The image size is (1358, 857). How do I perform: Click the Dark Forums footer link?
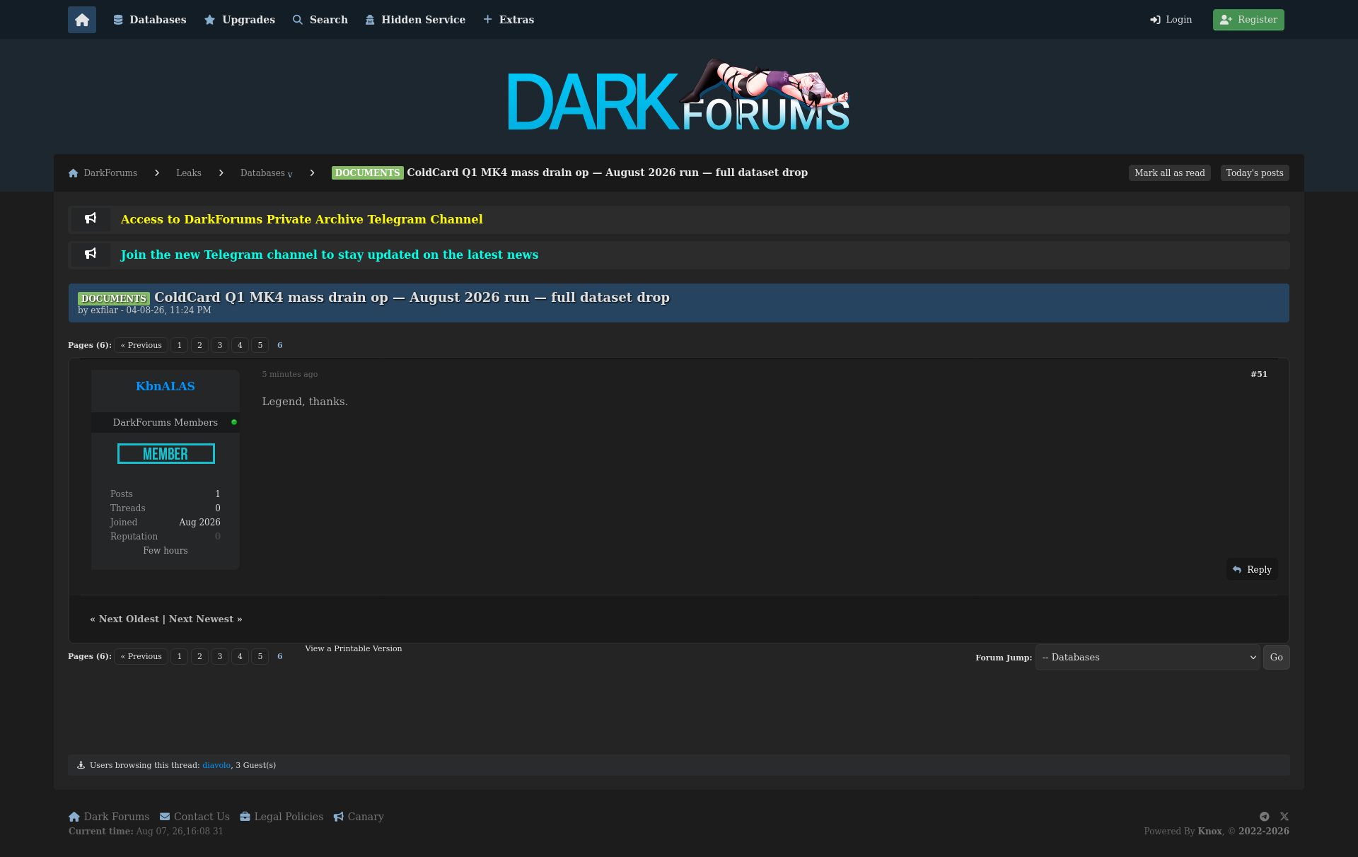(x=109, y=817)
